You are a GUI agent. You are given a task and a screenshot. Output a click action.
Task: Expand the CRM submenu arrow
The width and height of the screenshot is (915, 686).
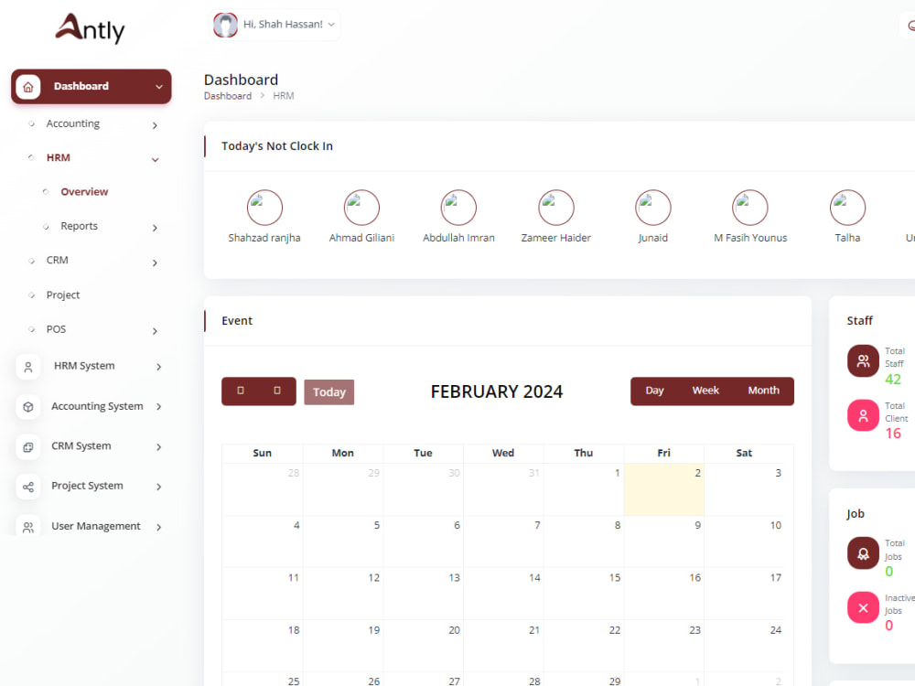(x=155, y=263)
